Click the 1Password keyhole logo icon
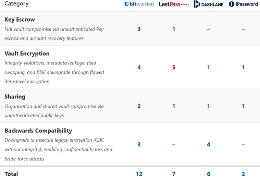The width and height of the screenshot is (260, 179). pyautogui.click(x=232, y=4)
